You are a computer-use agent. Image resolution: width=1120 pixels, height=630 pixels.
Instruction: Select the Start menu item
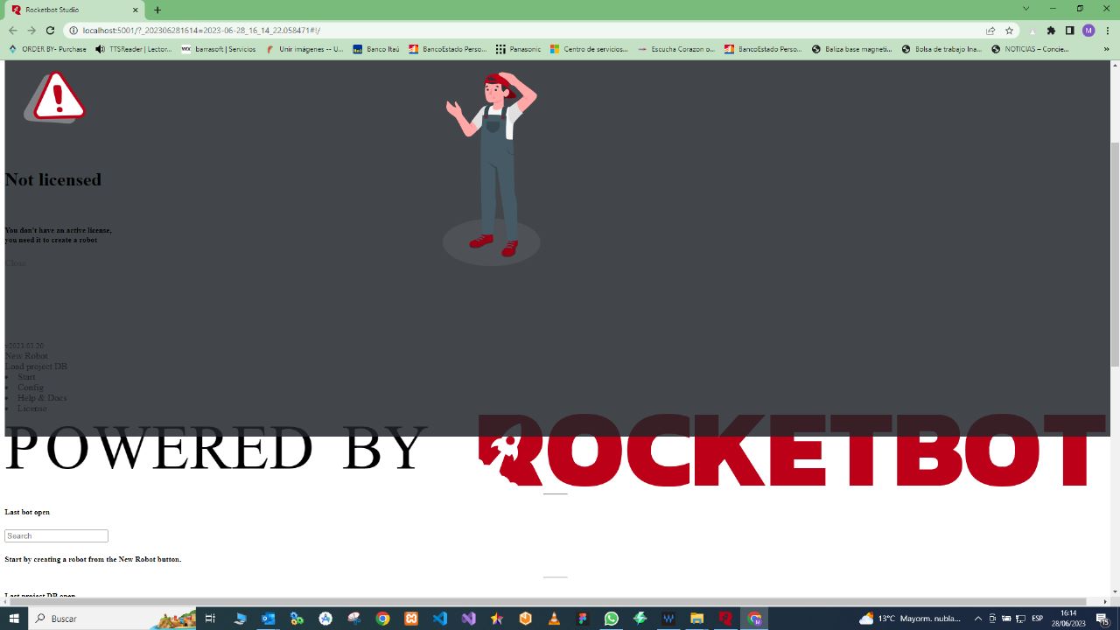(26, 377)
